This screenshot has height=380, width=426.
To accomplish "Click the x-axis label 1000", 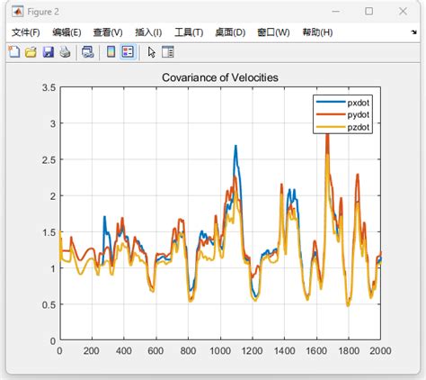I will point(220,350).
